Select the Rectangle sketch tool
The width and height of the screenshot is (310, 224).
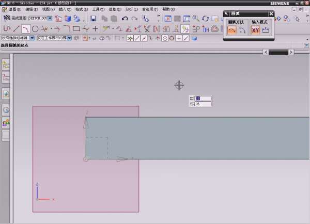coord(76,28)
